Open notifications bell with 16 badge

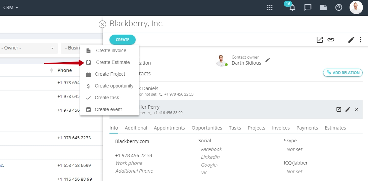(292, 7)
